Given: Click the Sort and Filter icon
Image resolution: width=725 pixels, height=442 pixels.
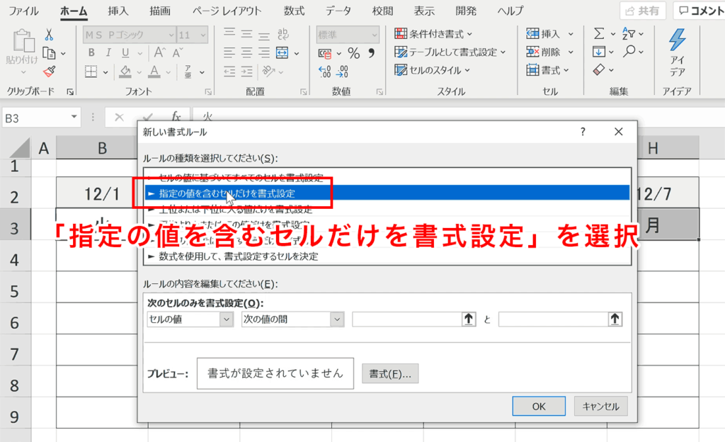Looking at the screenshot, I should 629,33.
